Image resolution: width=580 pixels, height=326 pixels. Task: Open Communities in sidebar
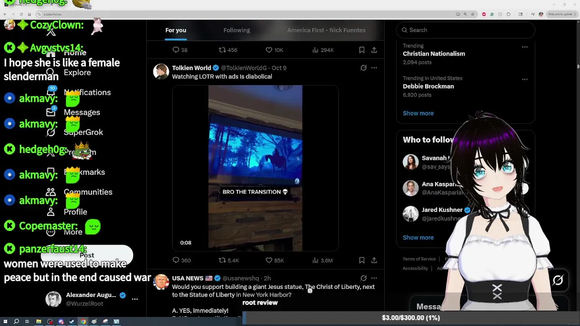pyautogui.click(x=80, y=192)
